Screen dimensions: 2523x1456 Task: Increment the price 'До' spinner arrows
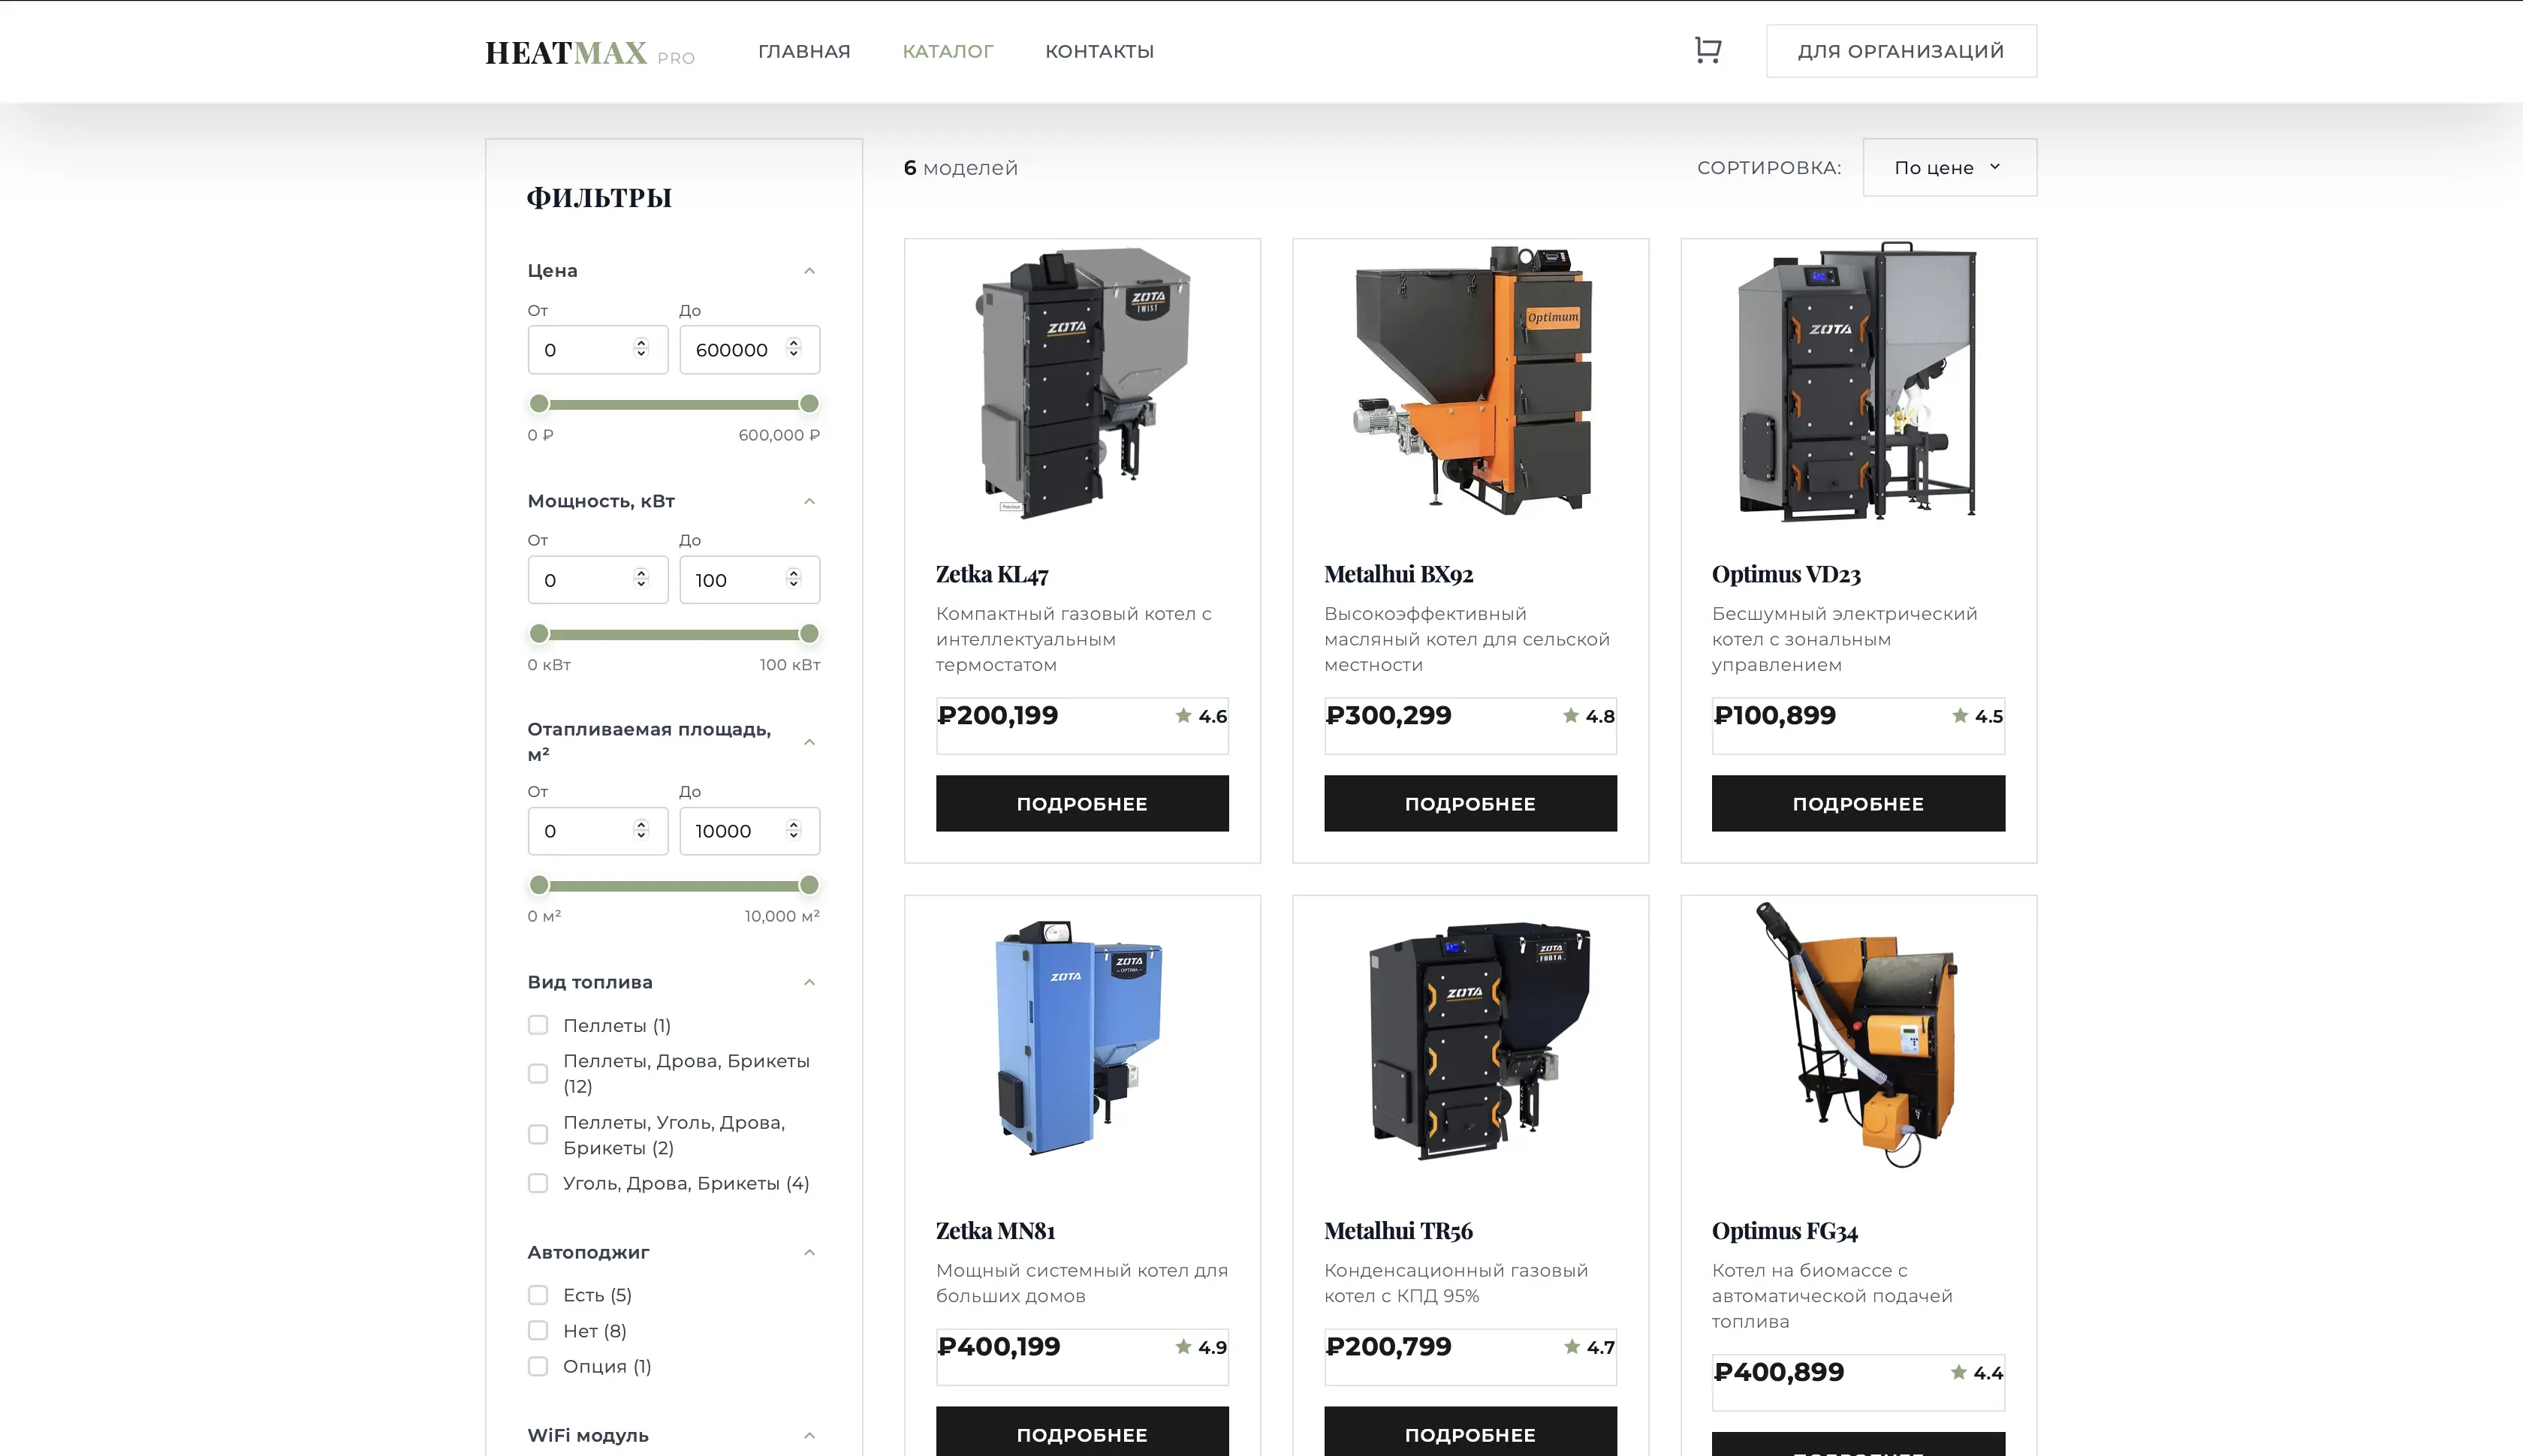(x=793, y=343)
